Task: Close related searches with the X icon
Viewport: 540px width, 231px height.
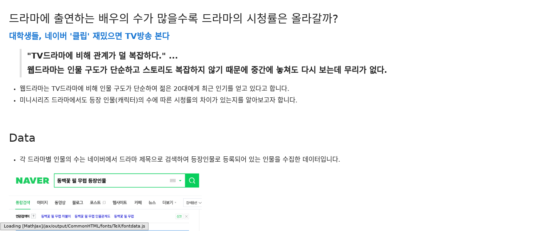Action: (186, 216)
